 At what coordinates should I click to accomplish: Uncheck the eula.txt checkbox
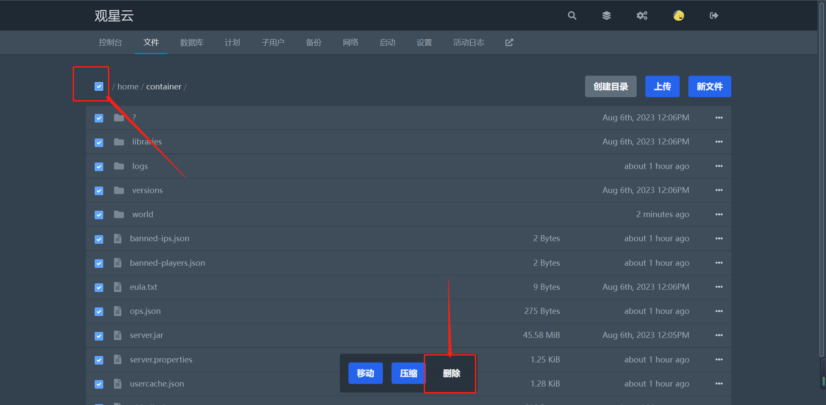99,287
